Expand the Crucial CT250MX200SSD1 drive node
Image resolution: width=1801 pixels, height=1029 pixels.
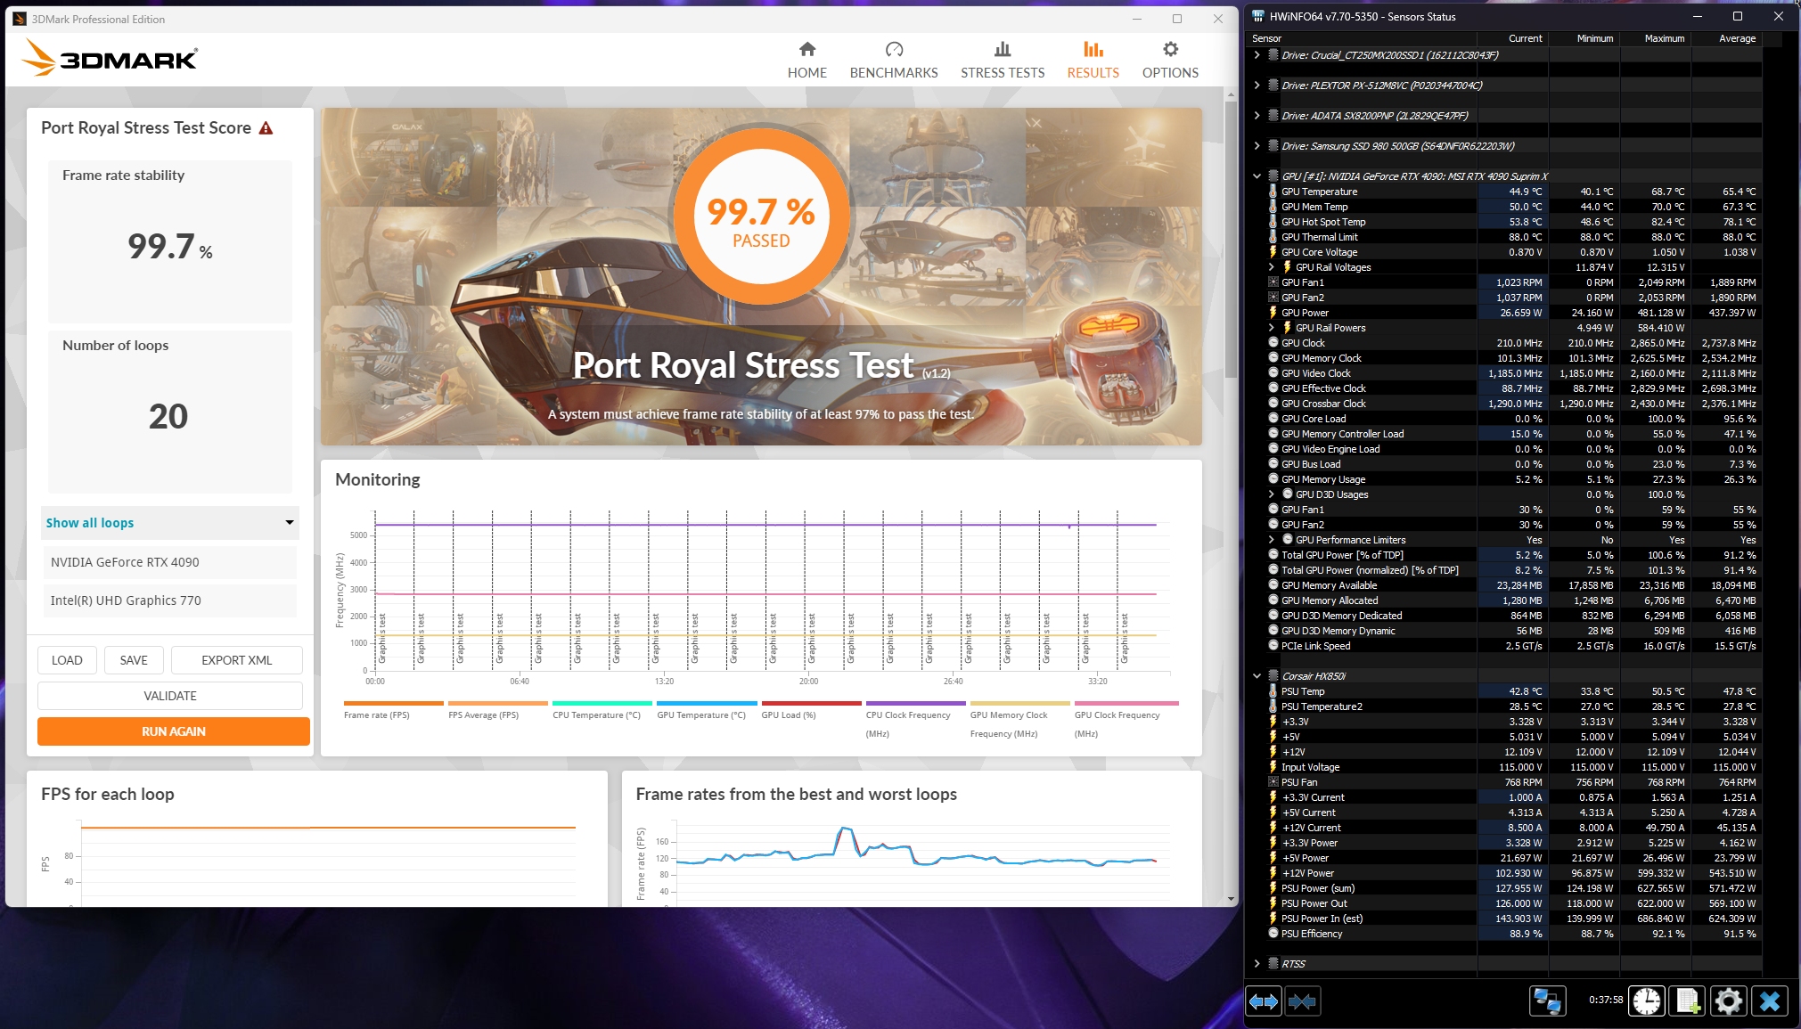pos(1257,55)
